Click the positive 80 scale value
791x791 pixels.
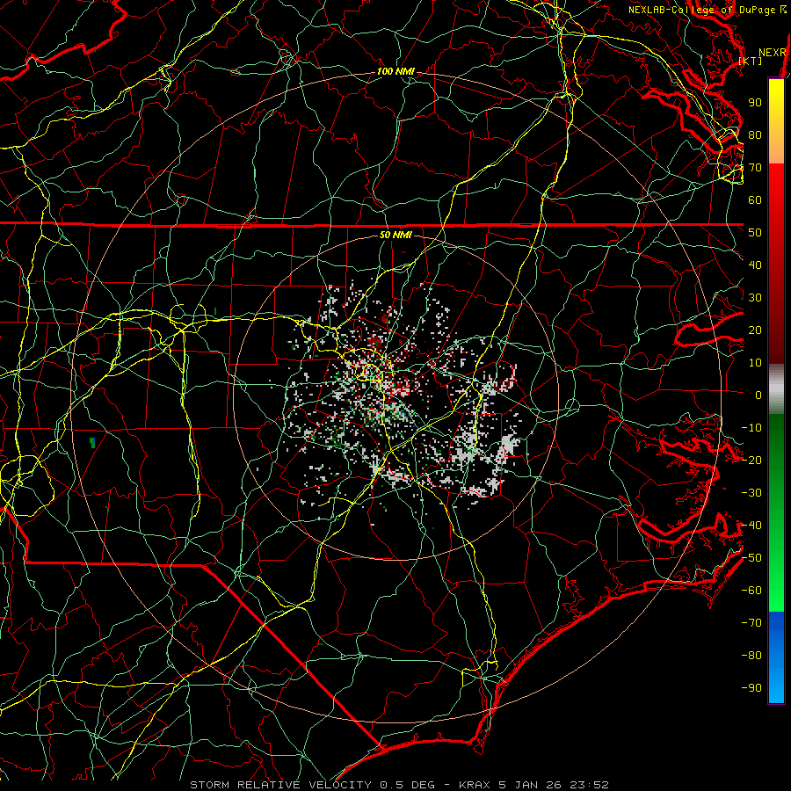(x=755, y=134)
